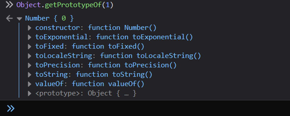Collapse the Number { 0 } object
The height and width of the screenshot is (116, 290).
(x=19, y=18)
